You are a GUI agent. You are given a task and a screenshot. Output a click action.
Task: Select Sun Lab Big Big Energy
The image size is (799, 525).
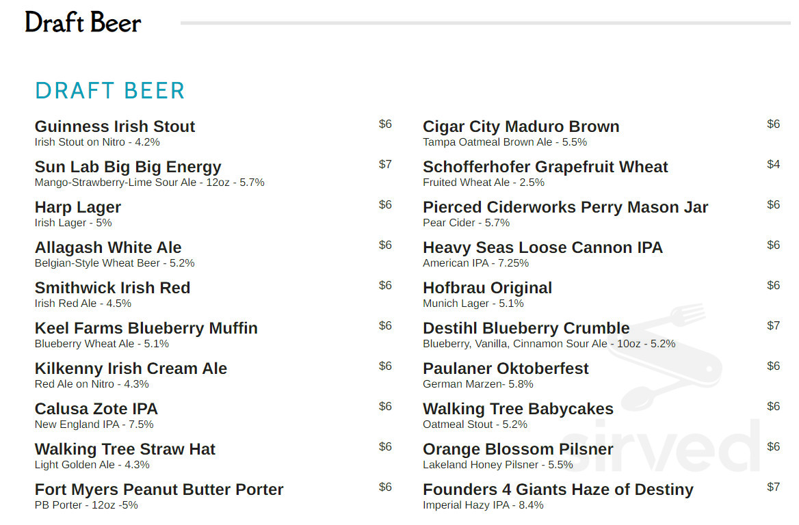[128, 167]
